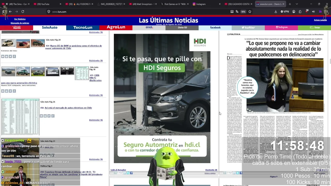Screen dimensions: 331x186
Task: Close the YouTube tab
Action: [x=61, y=4]
